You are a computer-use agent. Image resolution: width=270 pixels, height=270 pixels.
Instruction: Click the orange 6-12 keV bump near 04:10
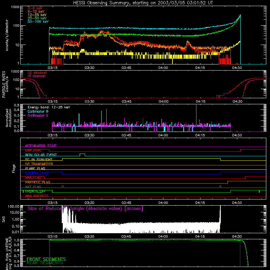pos(188,43)
